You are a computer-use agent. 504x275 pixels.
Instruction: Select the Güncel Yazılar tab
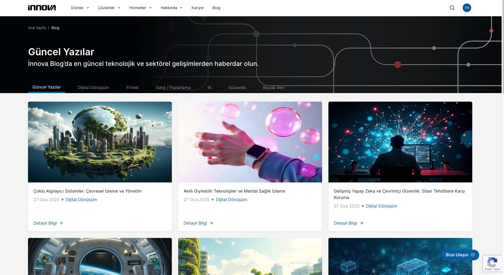(x=46, y=87)
